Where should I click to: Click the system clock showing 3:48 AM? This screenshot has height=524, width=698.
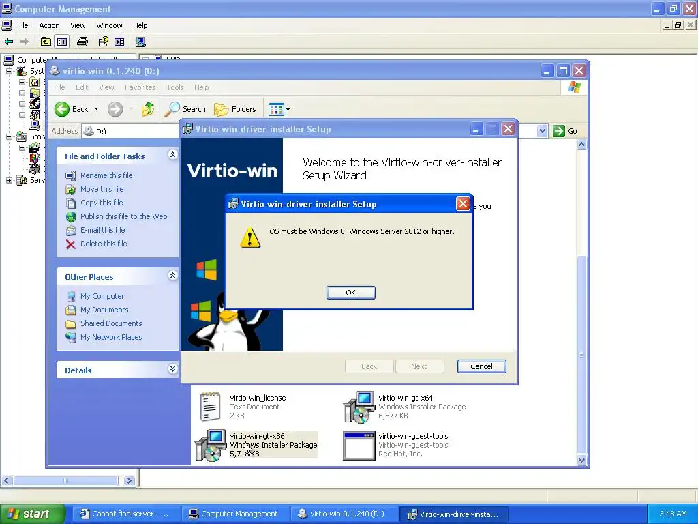click(673, 514)
